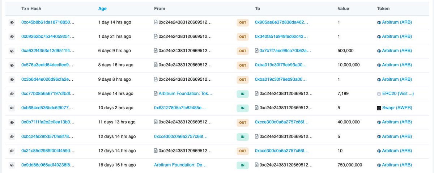Click the age text 16 days 16 hrs ago
Viewport: 434px width, 173px height.
point(117,165)
